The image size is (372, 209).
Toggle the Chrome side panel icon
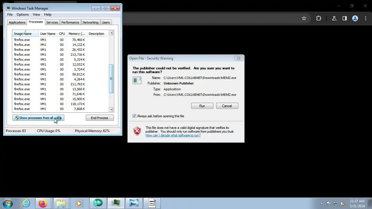345,18
